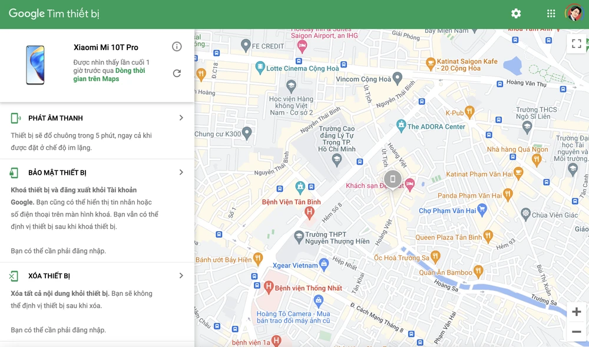
Task: Click the device info icon
Action: pos(177,46)
